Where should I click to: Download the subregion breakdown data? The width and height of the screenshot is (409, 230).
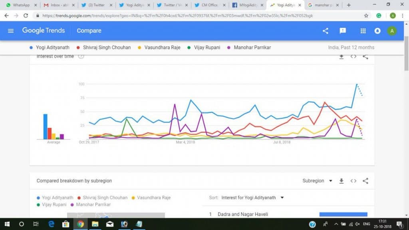coord(341,181)
